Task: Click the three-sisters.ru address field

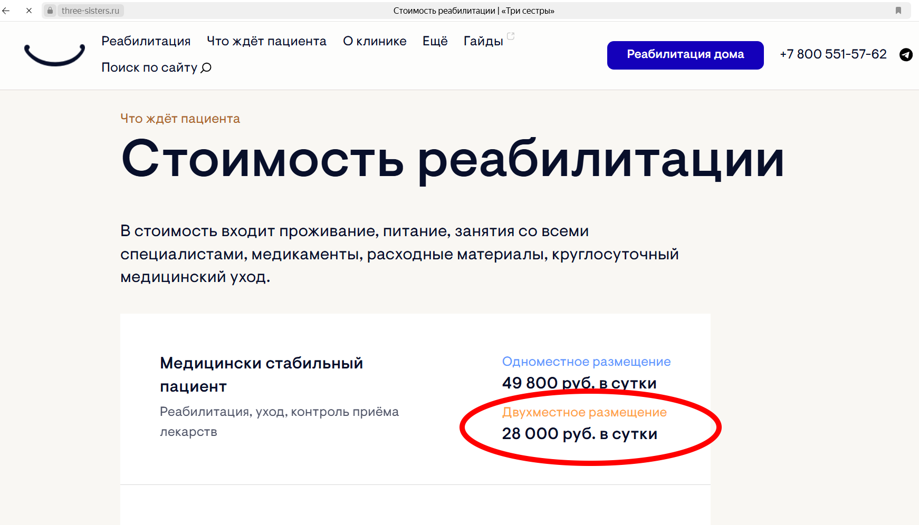Action: [90, 11]
